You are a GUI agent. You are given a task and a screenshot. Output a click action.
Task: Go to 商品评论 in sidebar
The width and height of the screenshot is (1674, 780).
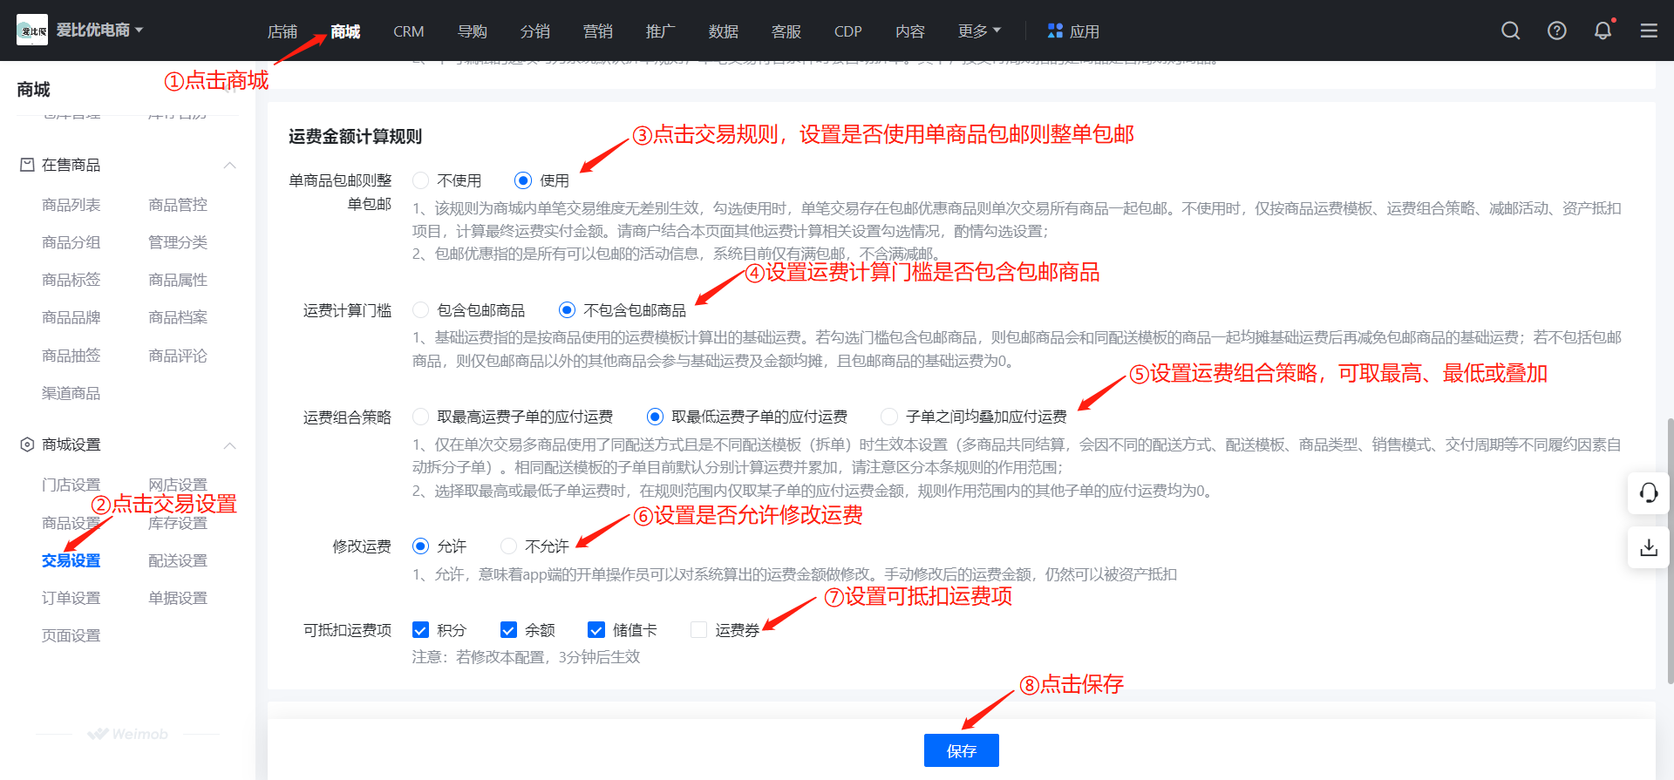point(178,356)
